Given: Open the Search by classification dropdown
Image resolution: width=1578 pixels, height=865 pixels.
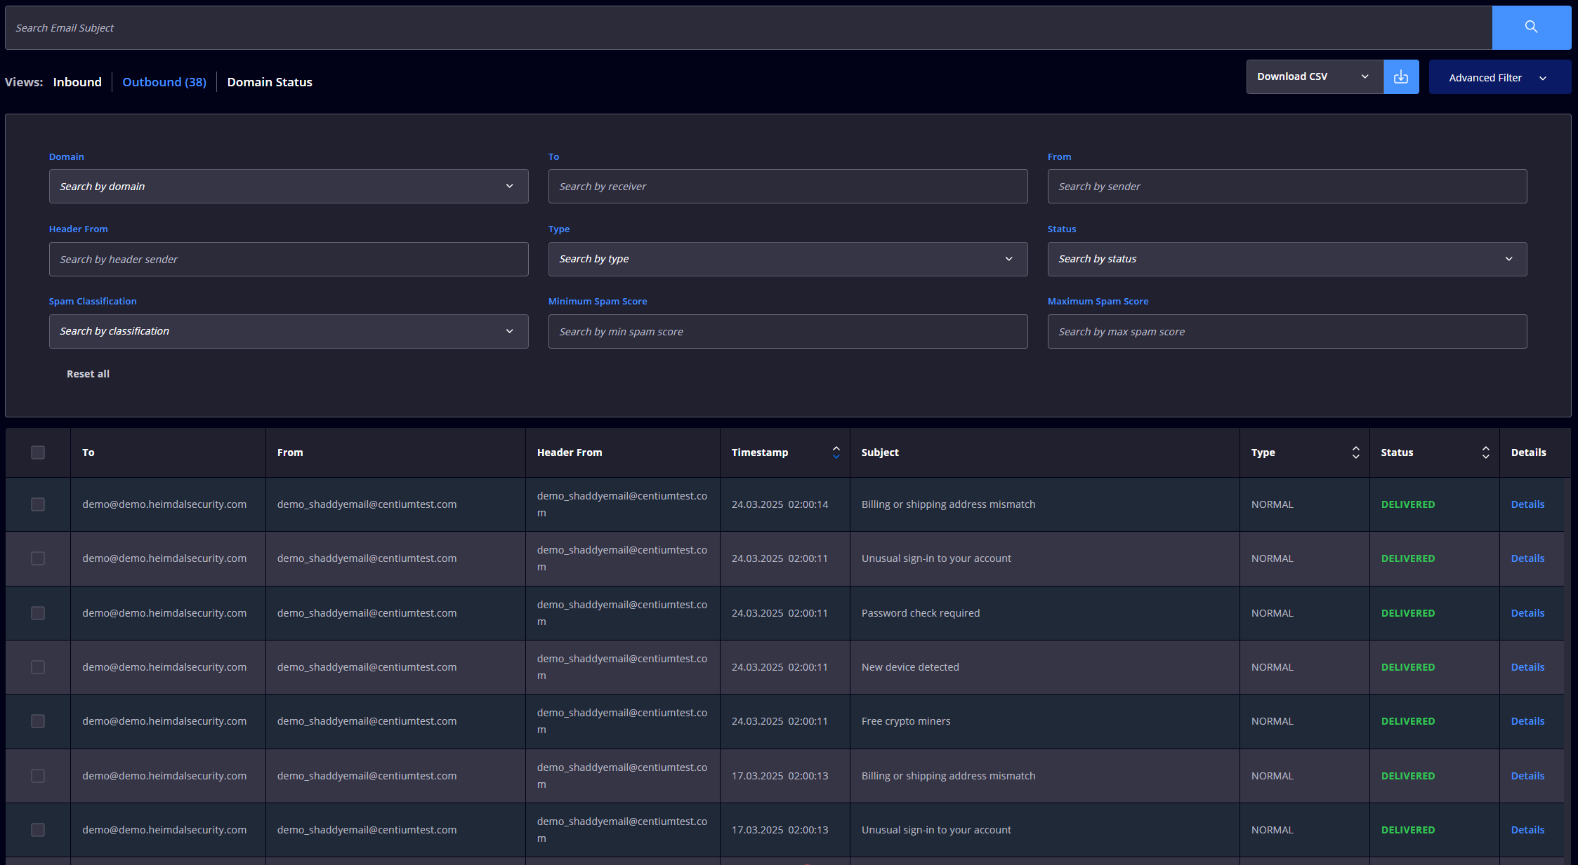Looking at the screenshot, I should tap(289, 331).
